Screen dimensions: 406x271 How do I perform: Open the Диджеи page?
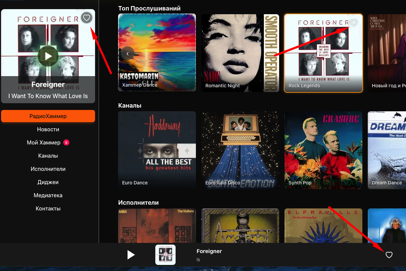48,182
